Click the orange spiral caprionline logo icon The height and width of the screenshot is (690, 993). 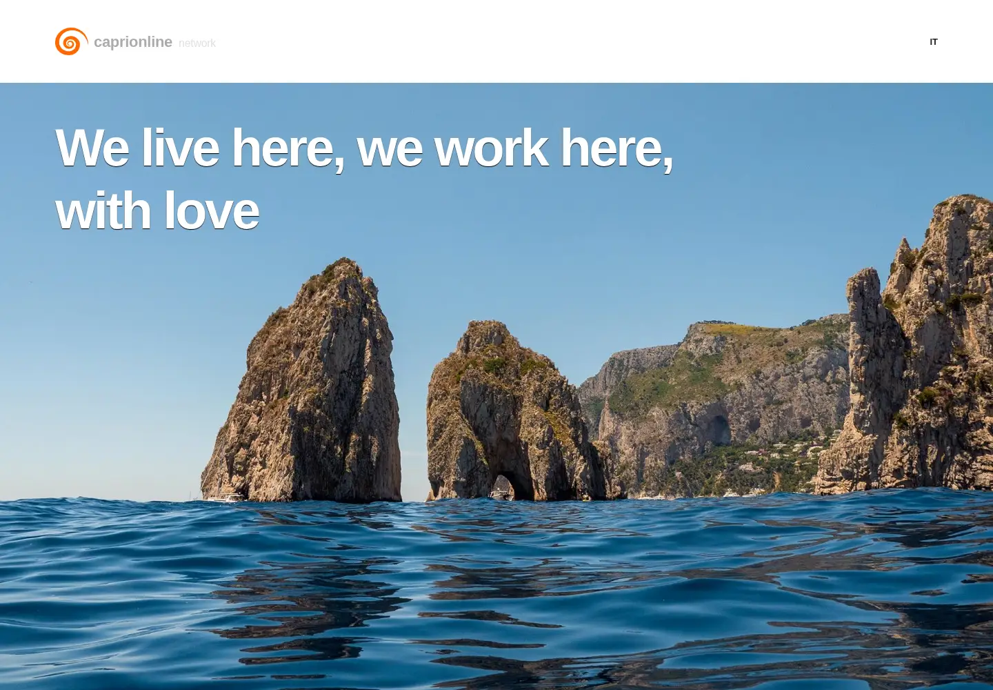point(71,41)
